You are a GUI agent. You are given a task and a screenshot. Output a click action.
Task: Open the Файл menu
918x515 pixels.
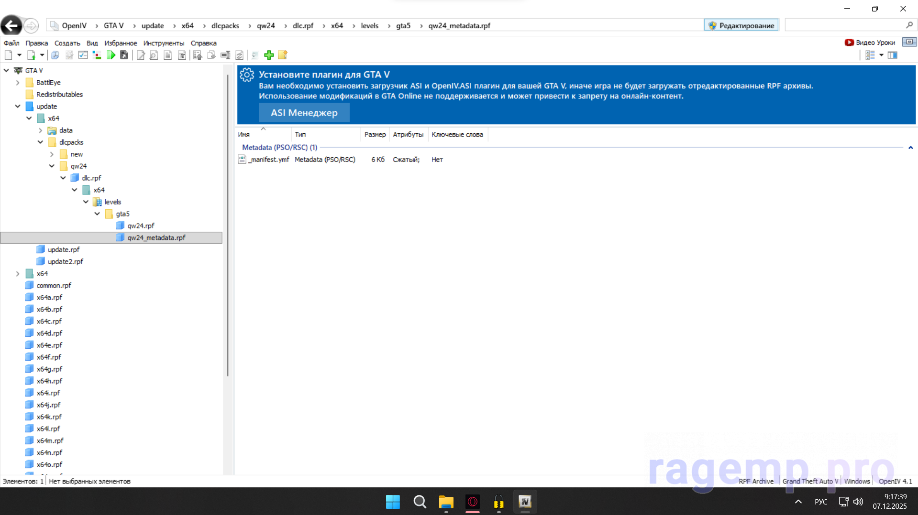pos(11,43)
